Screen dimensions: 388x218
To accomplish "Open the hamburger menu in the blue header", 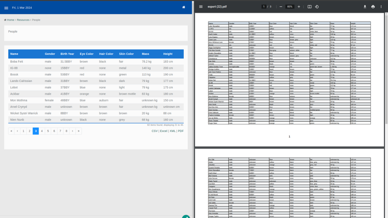I will [6, 8].
